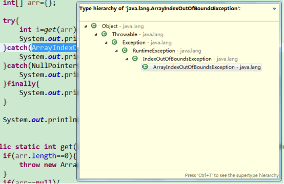Click 'lic static int get(' method declaration

click(x=38, y=147)
